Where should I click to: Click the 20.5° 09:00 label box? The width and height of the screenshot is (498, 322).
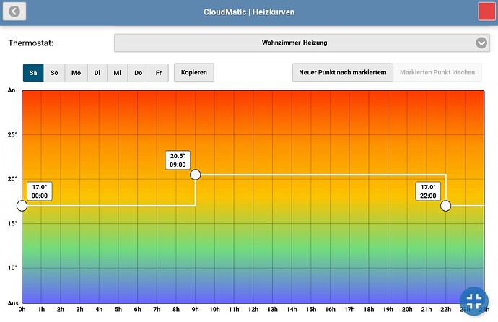pyautogui.click(x=178, y=160)
